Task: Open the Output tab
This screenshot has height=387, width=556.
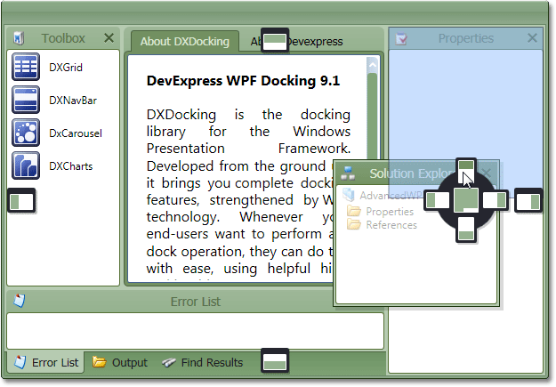Action: click(x=121, y=362)
